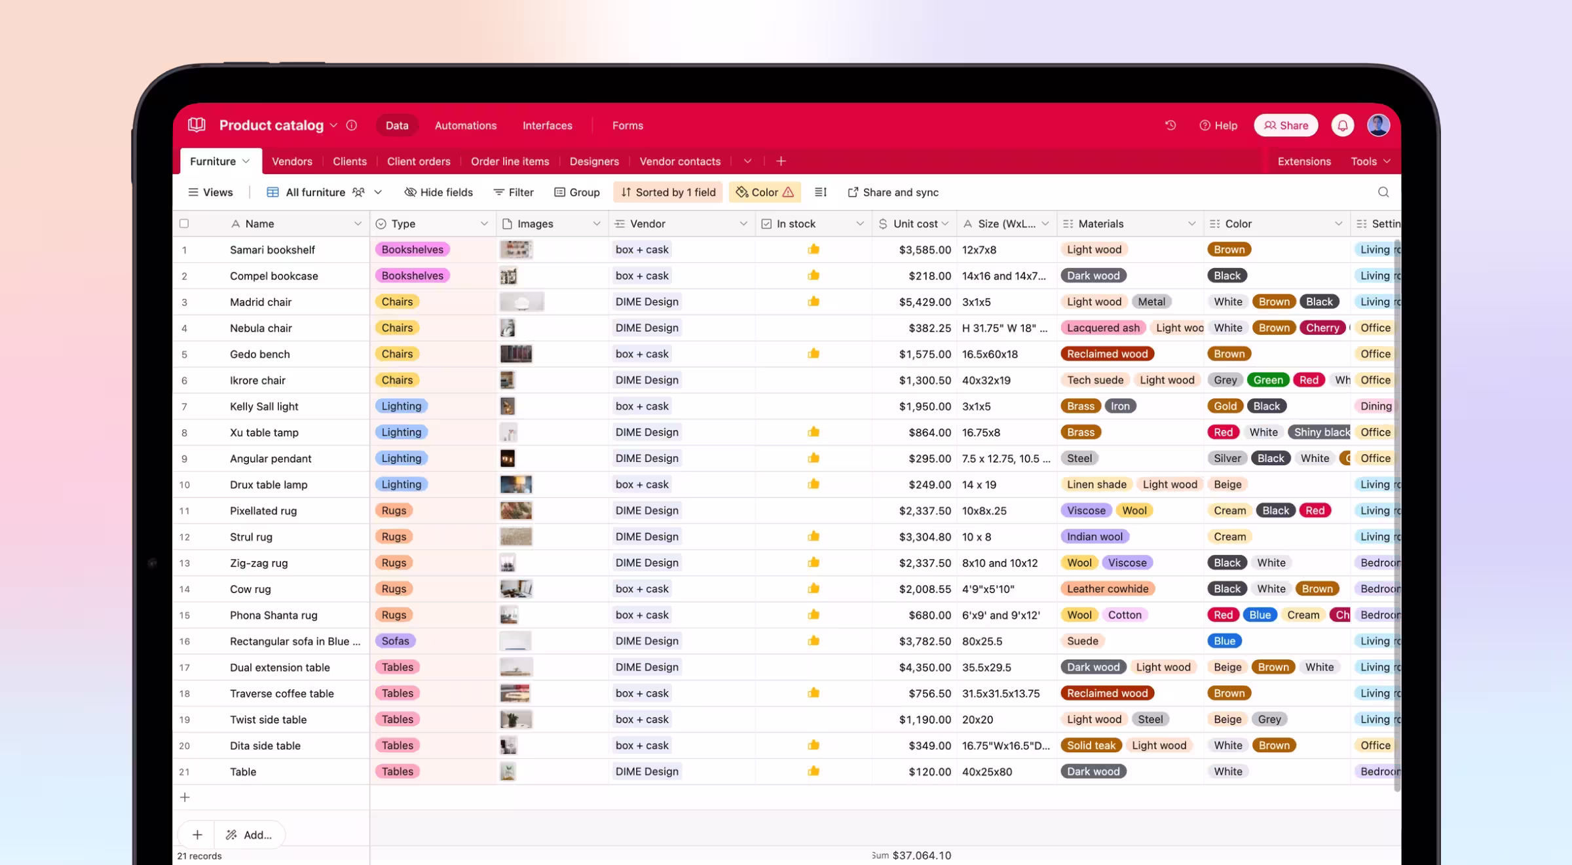Toggle In stock for Nebula chair

pos(814,328)
